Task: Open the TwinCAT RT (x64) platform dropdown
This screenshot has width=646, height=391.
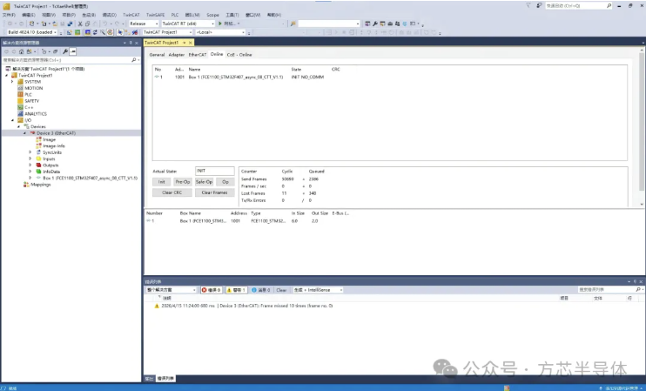Action: pyautogui.click(x=188, y=24)
